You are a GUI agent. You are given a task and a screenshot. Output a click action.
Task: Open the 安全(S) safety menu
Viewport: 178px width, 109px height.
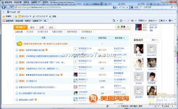click(152, 21)
